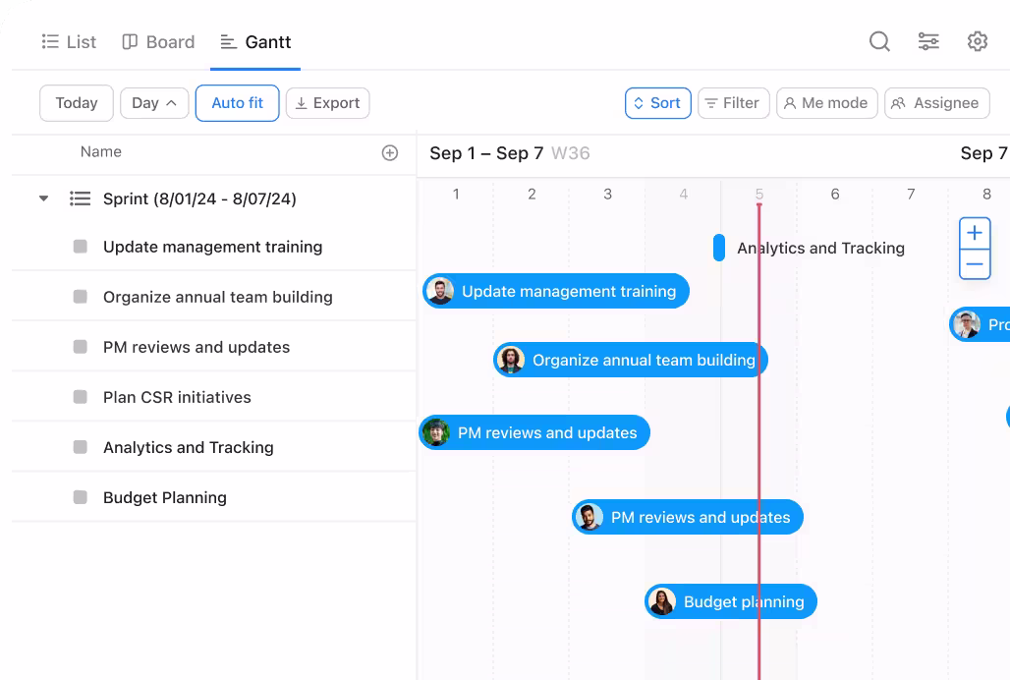Screen dimensions: 1010x680
Task: Mark Plan CSR initiatives as complete
Action: click(79, 397)
